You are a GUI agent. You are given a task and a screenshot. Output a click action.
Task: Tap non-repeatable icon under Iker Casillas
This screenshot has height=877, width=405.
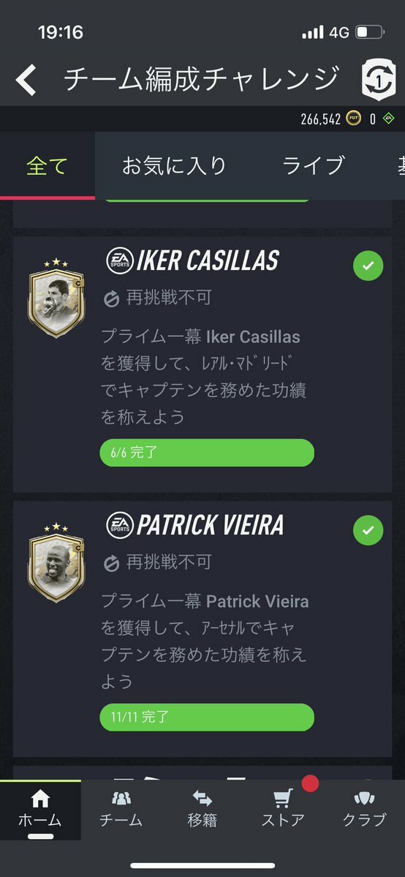coord(111,299)
